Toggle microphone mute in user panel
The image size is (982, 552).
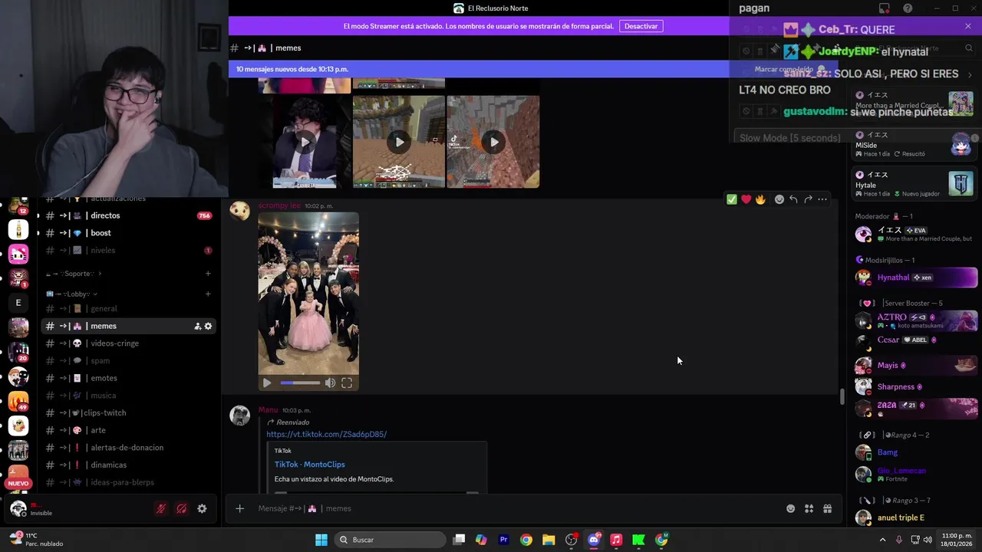[161, 508]
